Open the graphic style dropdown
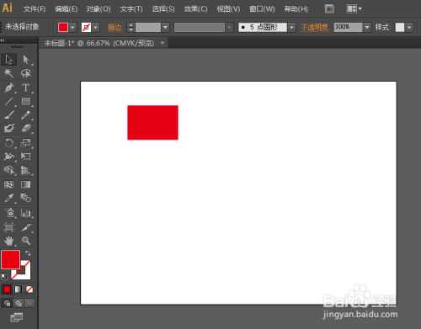Screen dimensions: 421x329 click(409, 28)
